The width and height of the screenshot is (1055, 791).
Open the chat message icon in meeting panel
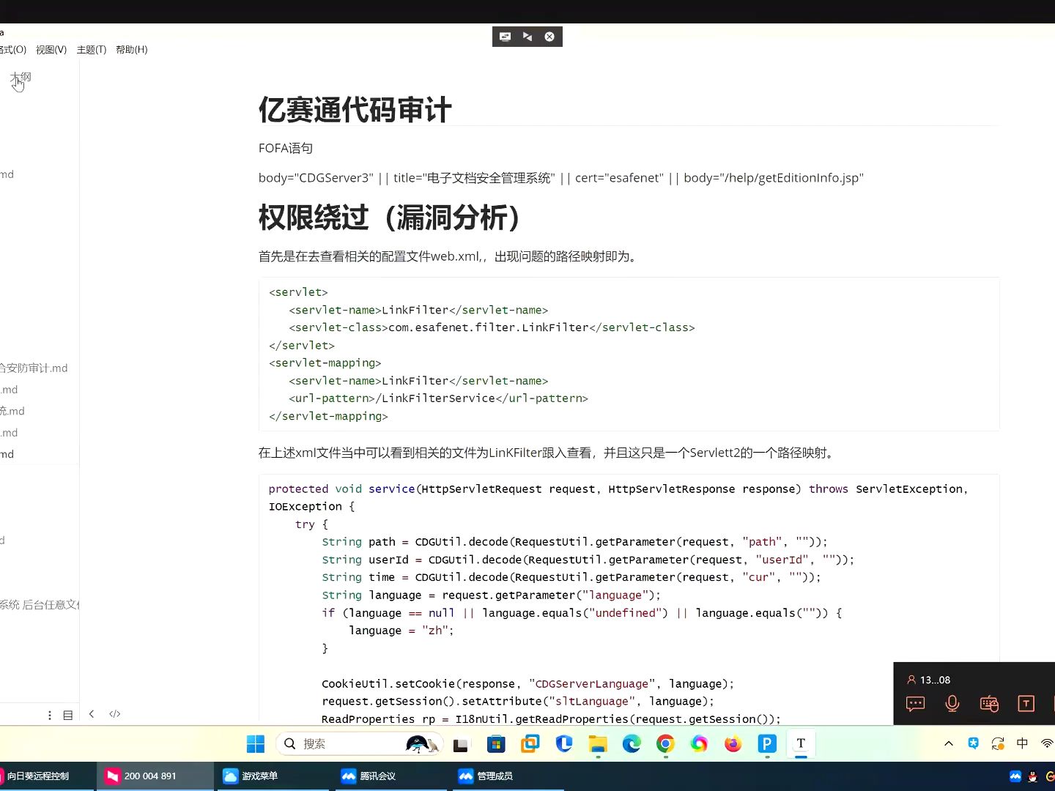tap(915, 704)
